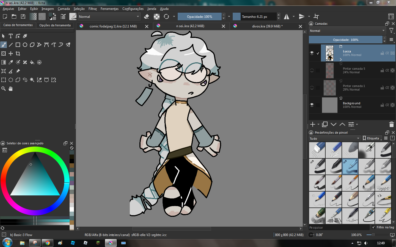Select the Shape Select arrow tool
This screenshot has width=396, height=247.
(4, 36)
